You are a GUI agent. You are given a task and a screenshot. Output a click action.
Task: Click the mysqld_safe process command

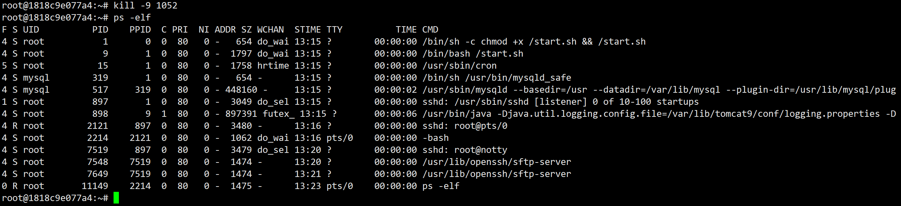pos(496,78)
